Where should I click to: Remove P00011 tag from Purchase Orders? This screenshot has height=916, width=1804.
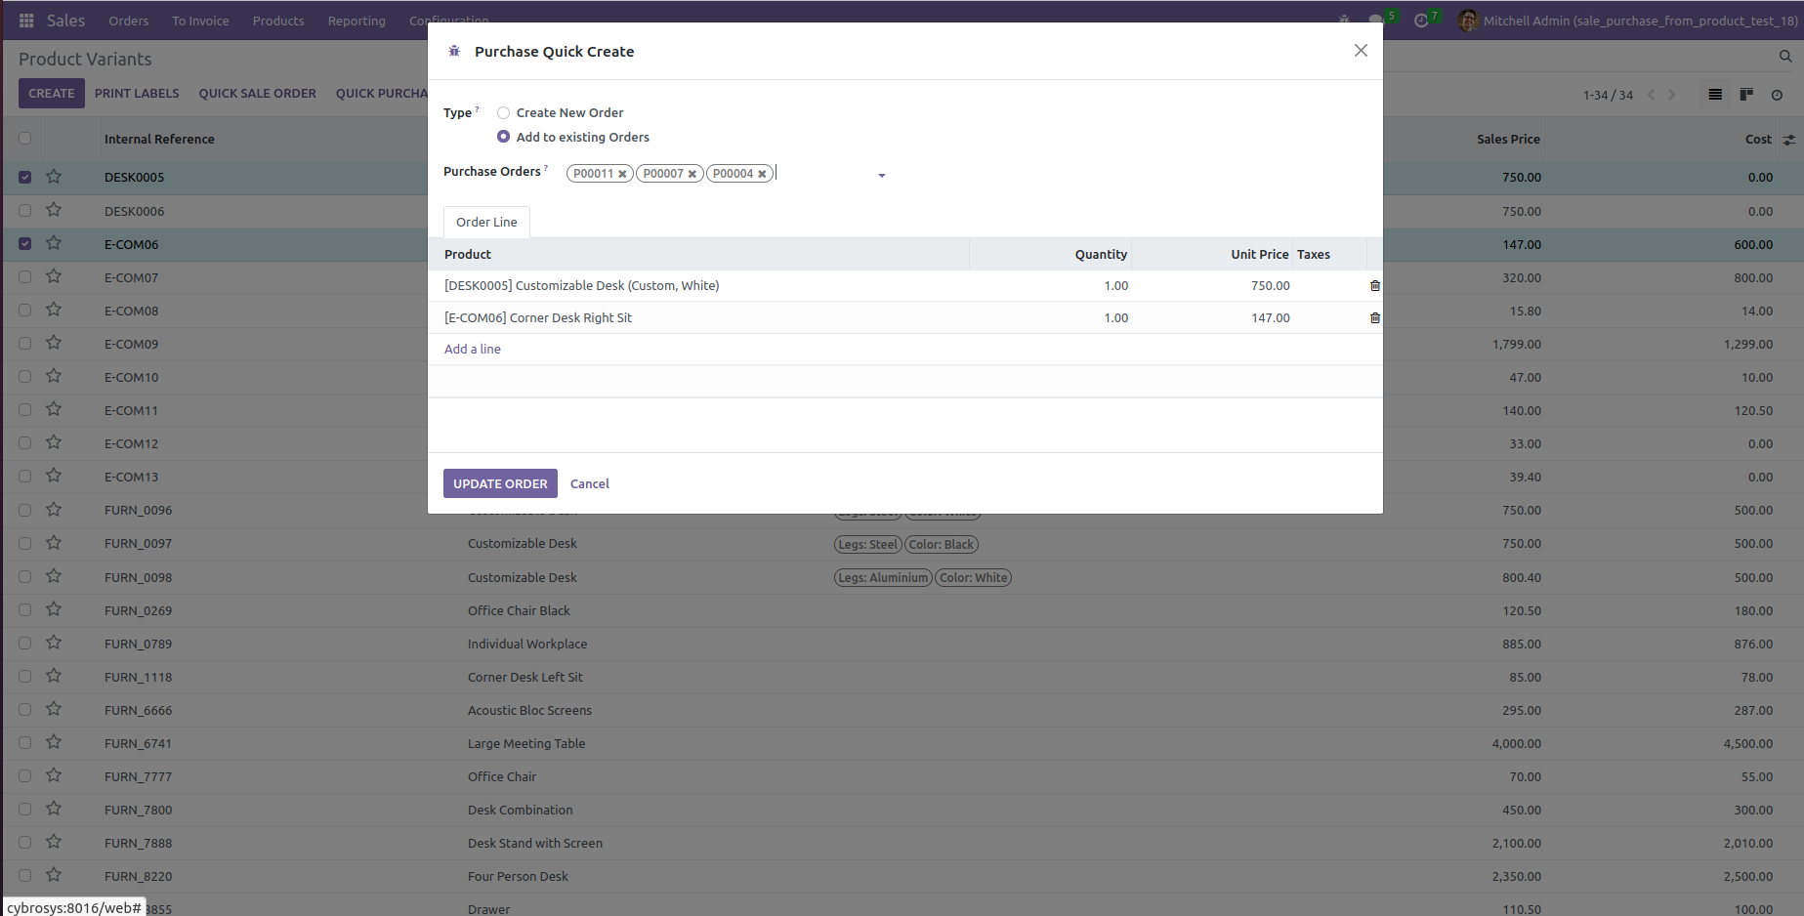click(x=622, y=174)
